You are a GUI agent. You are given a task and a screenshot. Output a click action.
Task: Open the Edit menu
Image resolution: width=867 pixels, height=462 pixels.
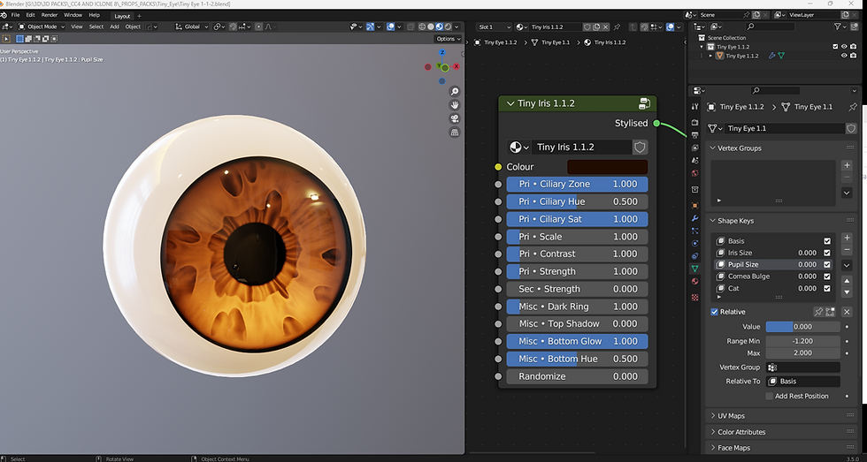click(30, 15)
